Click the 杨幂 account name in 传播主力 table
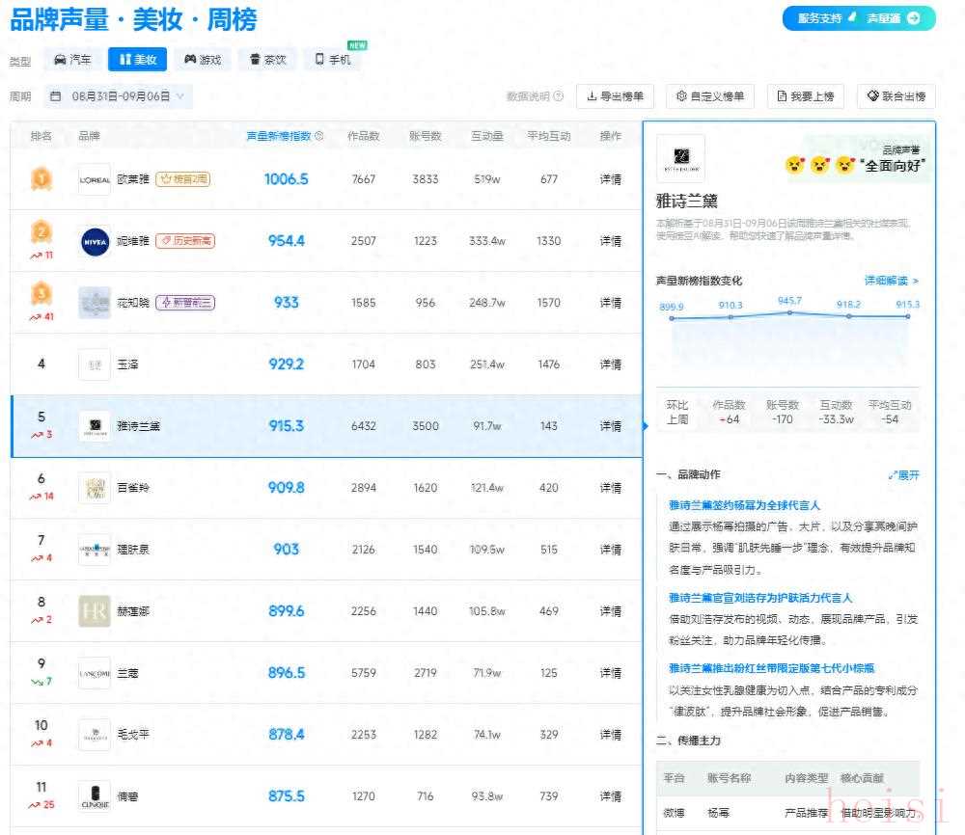 click(718, 813)
